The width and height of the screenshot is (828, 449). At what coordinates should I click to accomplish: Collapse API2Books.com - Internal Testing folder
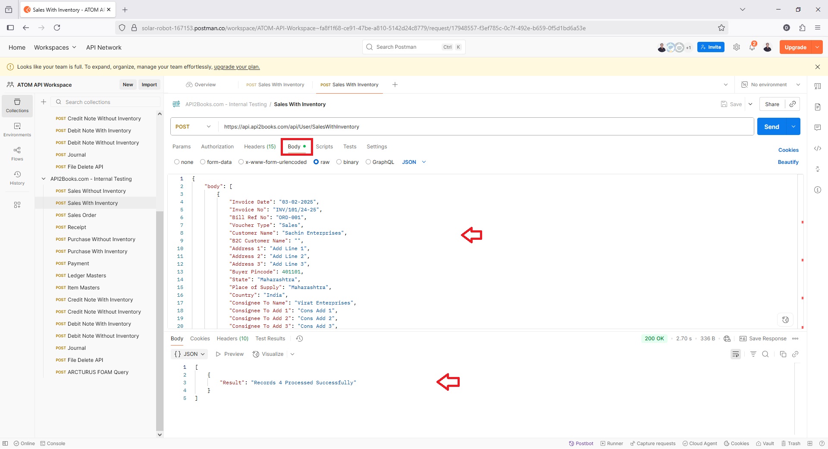pyautogui.click(x=44, y=179)
